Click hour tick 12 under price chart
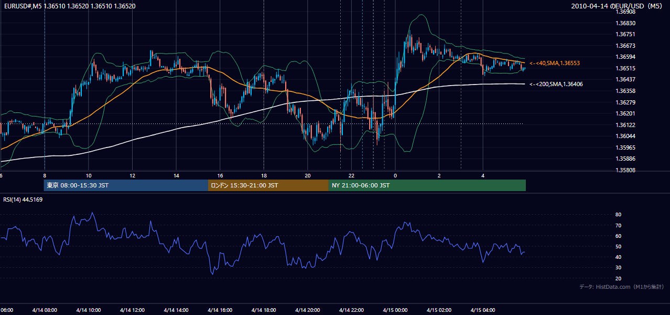Screen dimensions: 670x315 pos(132,176)
